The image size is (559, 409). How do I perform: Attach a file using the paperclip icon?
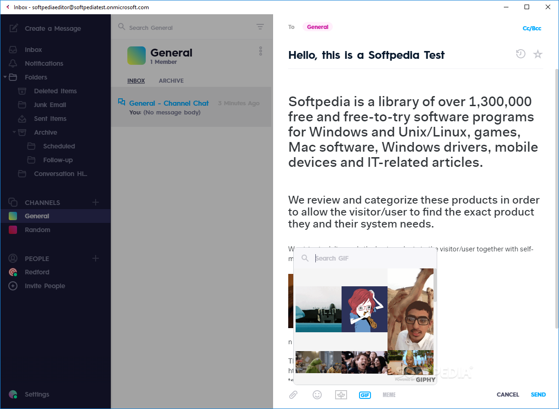293,395
